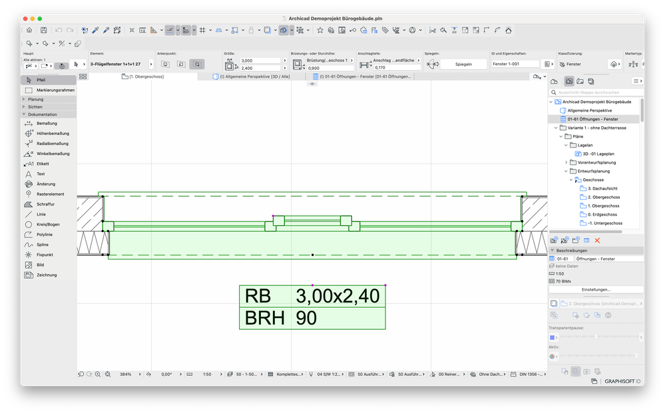Toggle the rotated orientation button under Haupt
The image size is (665, 413).
61,66
